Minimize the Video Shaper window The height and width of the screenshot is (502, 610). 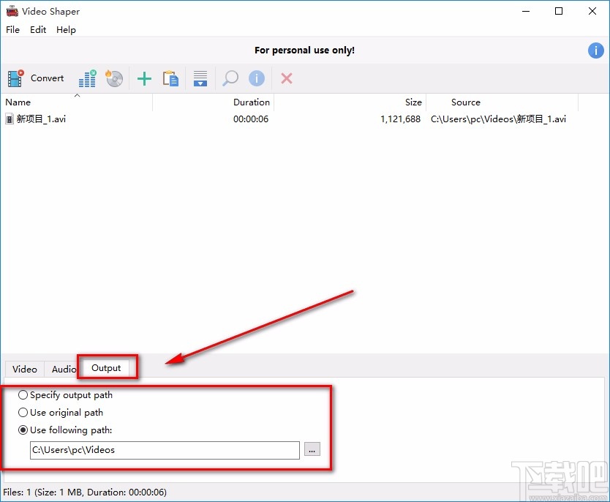click(x=526, y=11)
